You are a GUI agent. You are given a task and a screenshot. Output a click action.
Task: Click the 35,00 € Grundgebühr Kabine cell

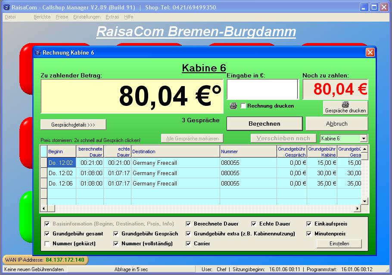(x=322, y=183)
